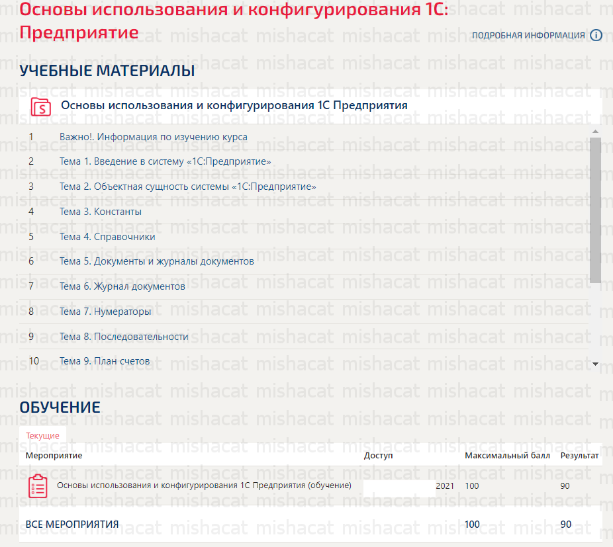Image resolution: width=613 pixels, height=547 pixels.
Task: Open "Основы использования и конфигурирования 1С Предприятия (обучение)" event
Action: pyautogui.click(x=204, y=485)
